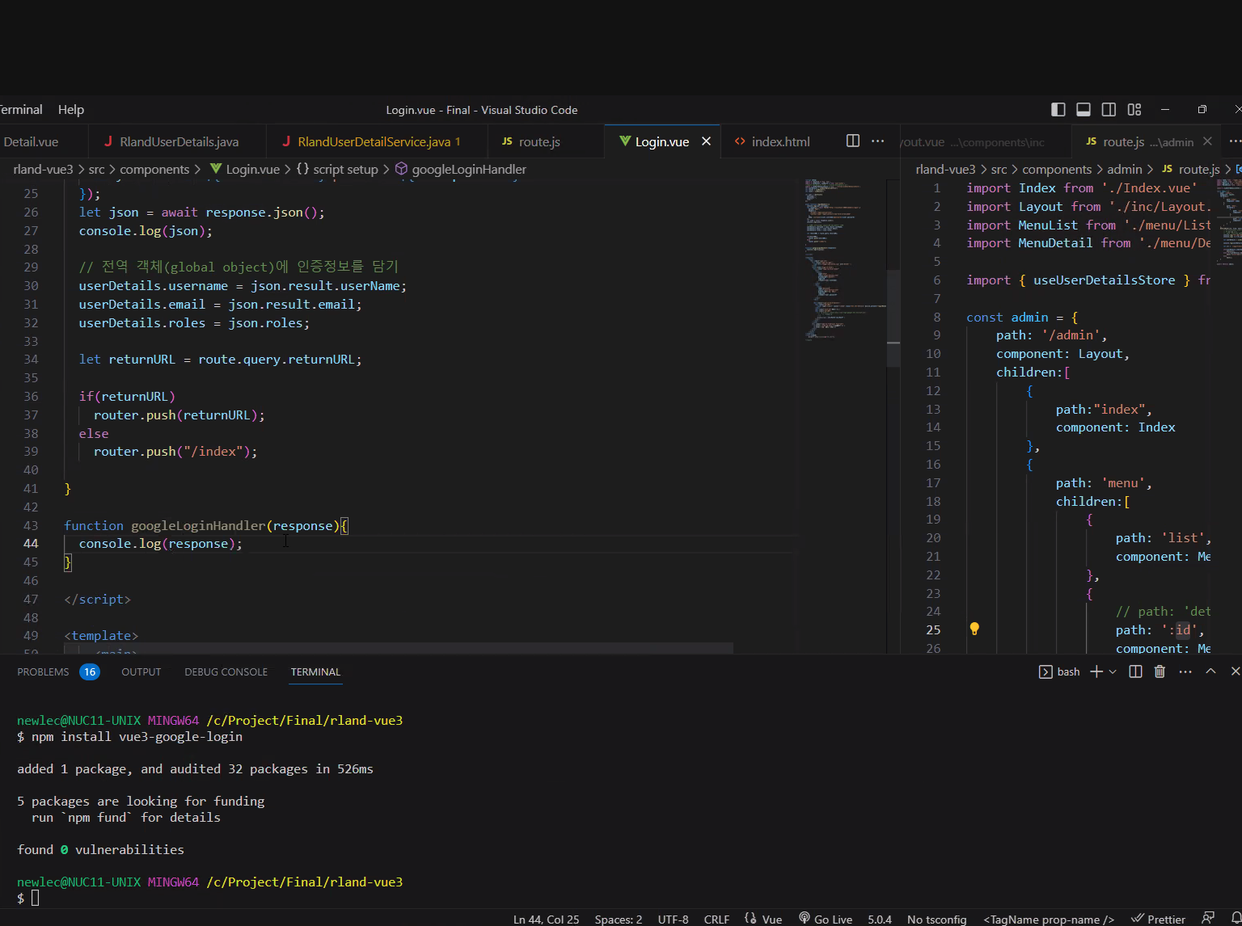Image resolution: width=1242 pixels, height=926 pixels.
Task: Close the Login.vue tab
Action: pyautogui.click(x=706, y=141)
